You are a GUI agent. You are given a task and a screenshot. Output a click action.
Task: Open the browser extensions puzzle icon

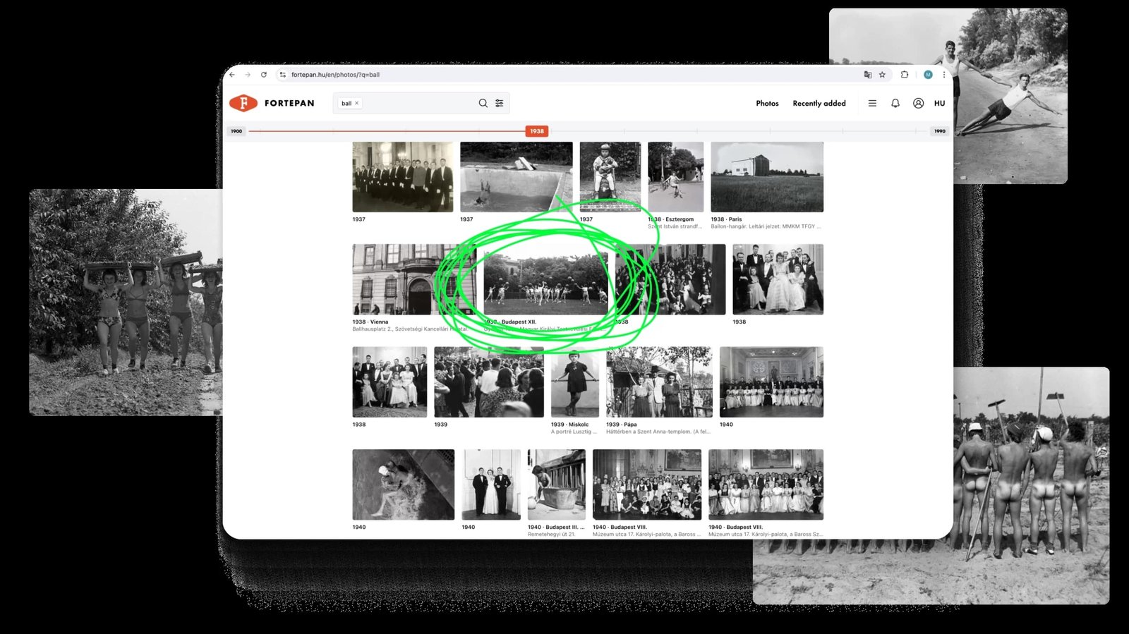905,75
